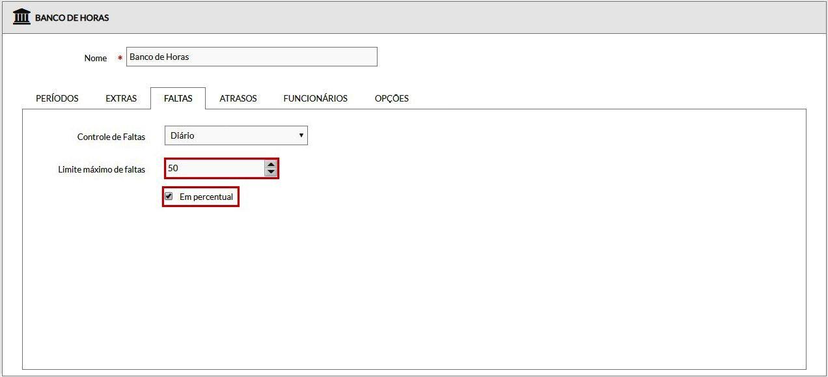Uncheck the Em percentual checkbox
This screenshot has height=377, width=828.
point(169,196)
